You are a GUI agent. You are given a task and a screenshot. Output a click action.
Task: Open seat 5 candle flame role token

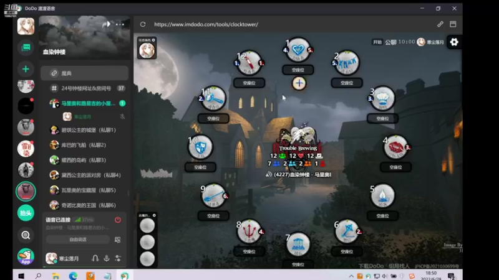tap(382, 195)
